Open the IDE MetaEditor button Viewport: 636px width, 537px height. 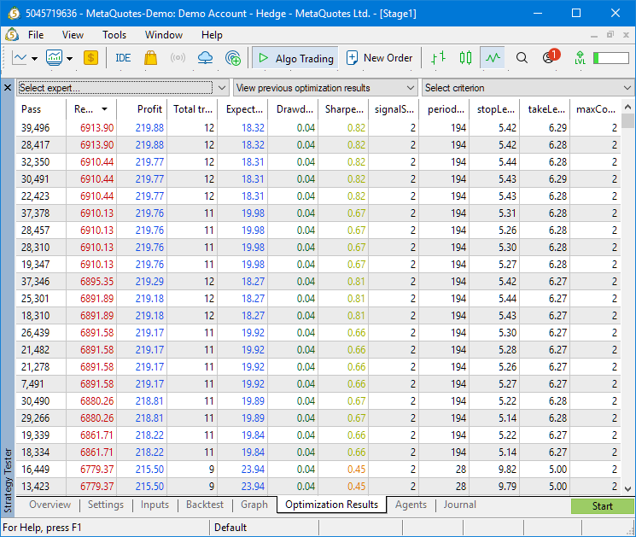[x=123, y=58]
